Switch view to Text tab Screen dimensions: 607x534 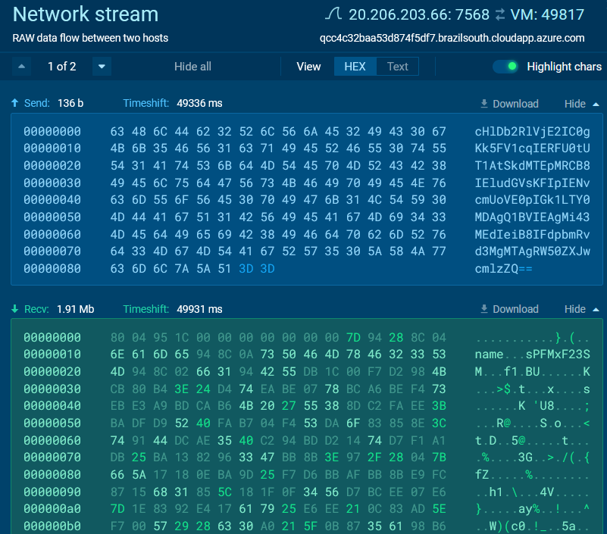(x=398, y=67)
